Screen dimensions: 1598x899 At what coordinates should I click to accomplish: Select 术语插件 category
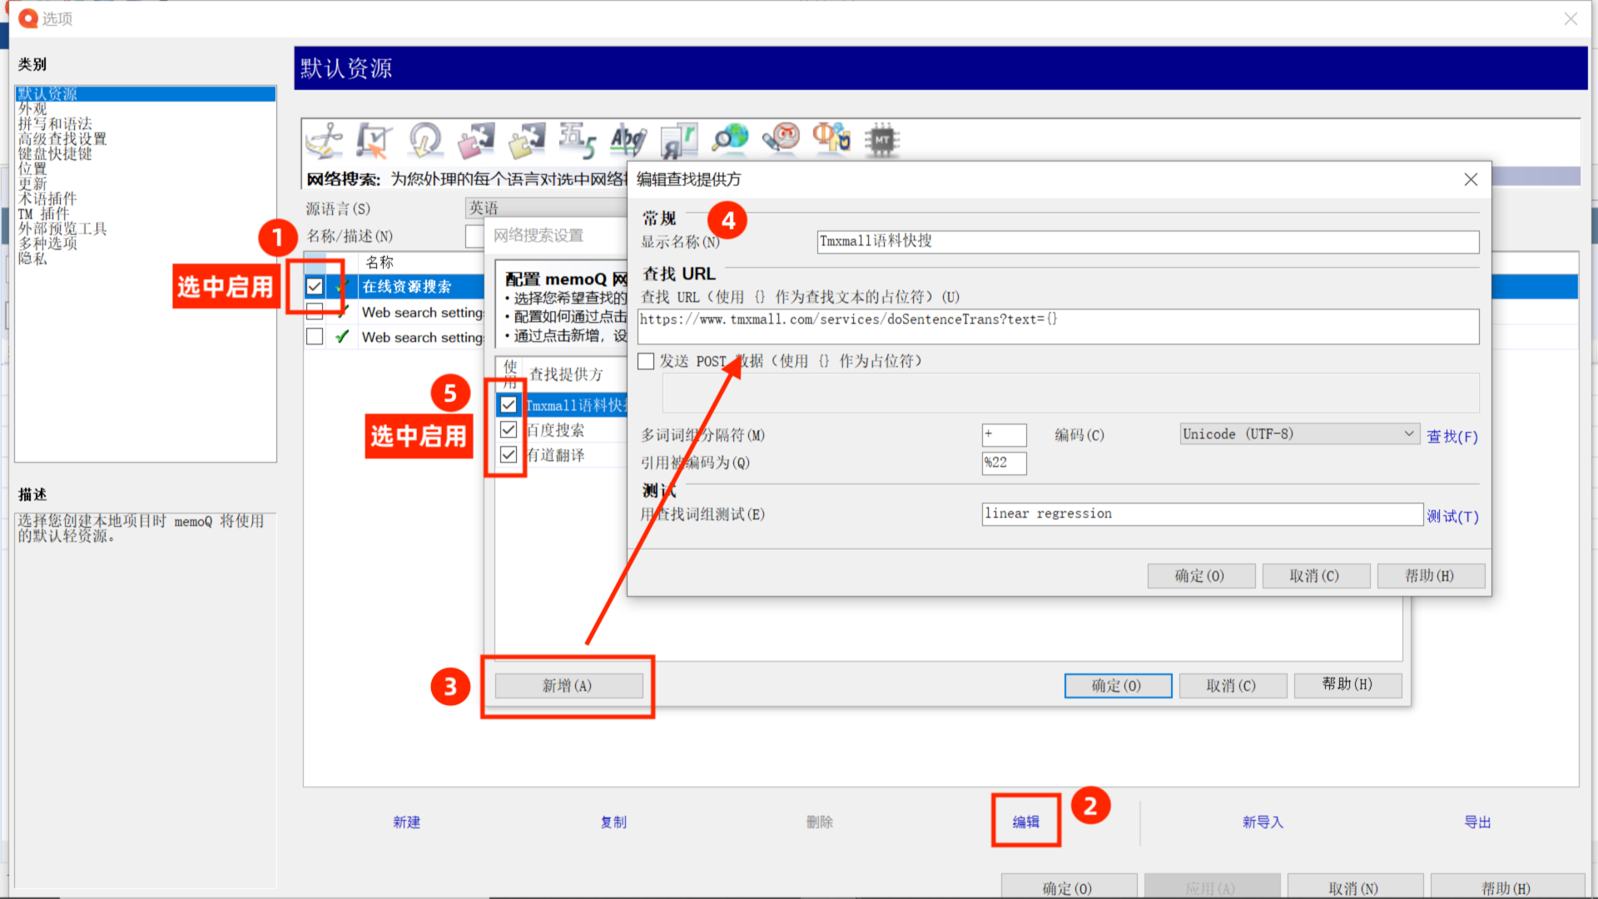(x=47, y=199)
